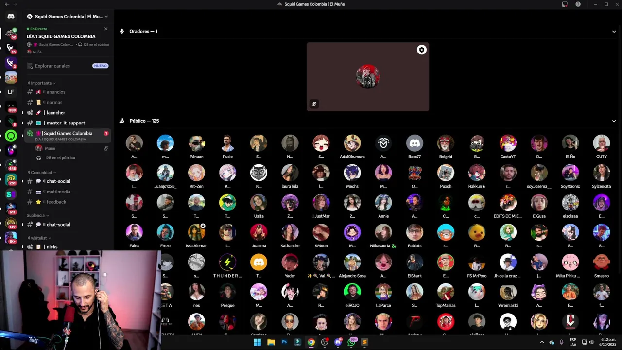Open Discord direct messages home icon
The width and height of the screenshot is (622, 350).
[11, 16]
